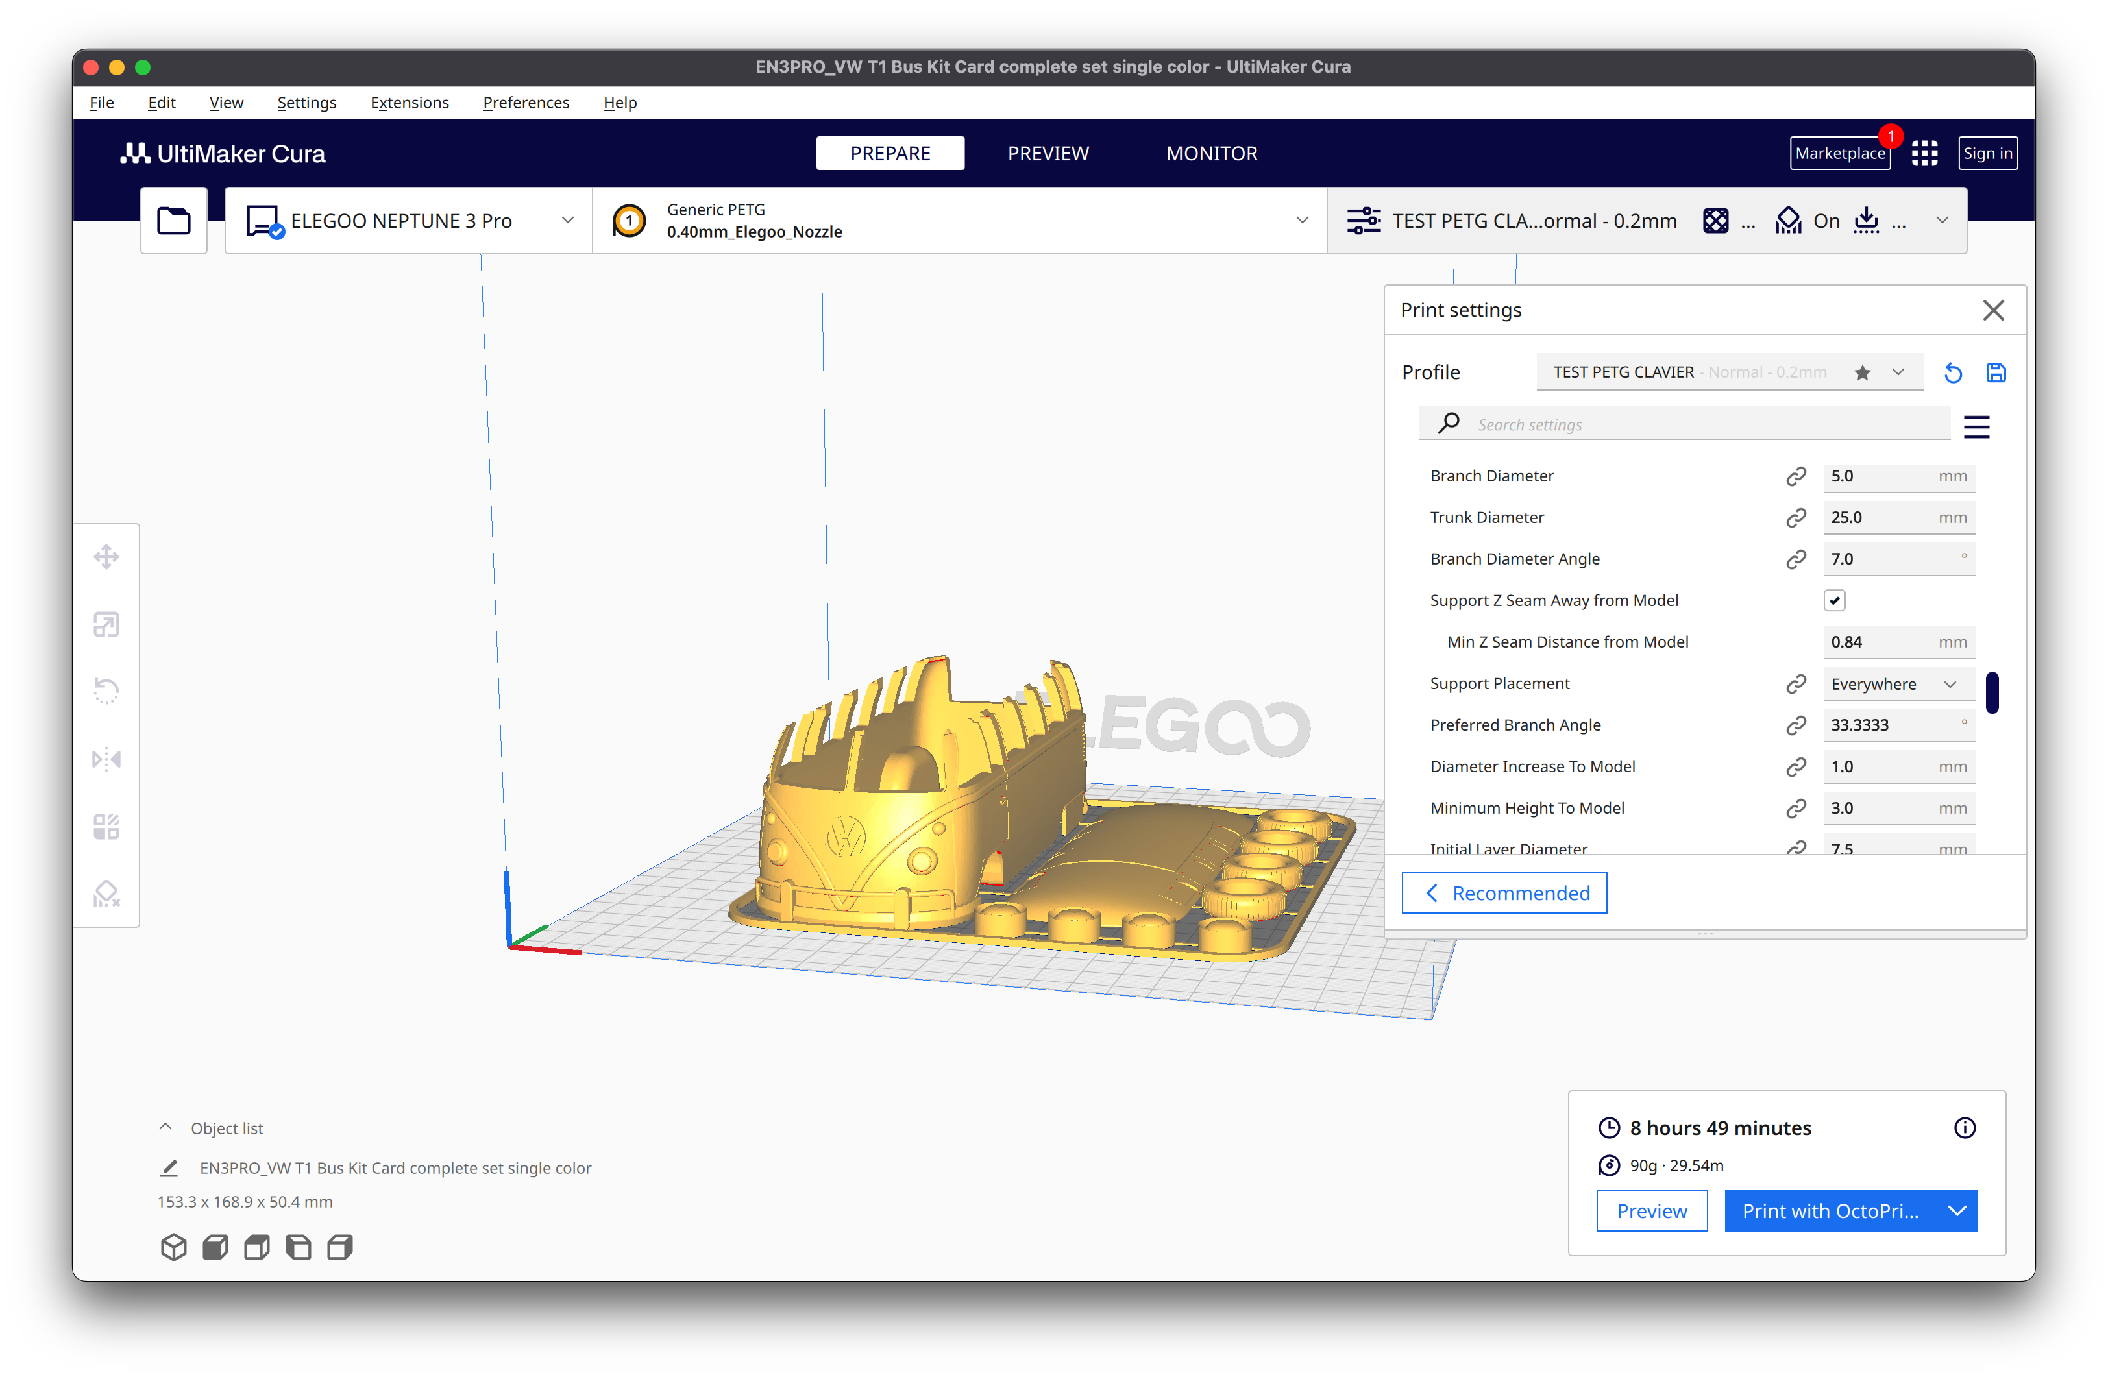Select the Mirror tool icon
2108x1377 pixels.
pyautogui.click(x=106, y=759)
